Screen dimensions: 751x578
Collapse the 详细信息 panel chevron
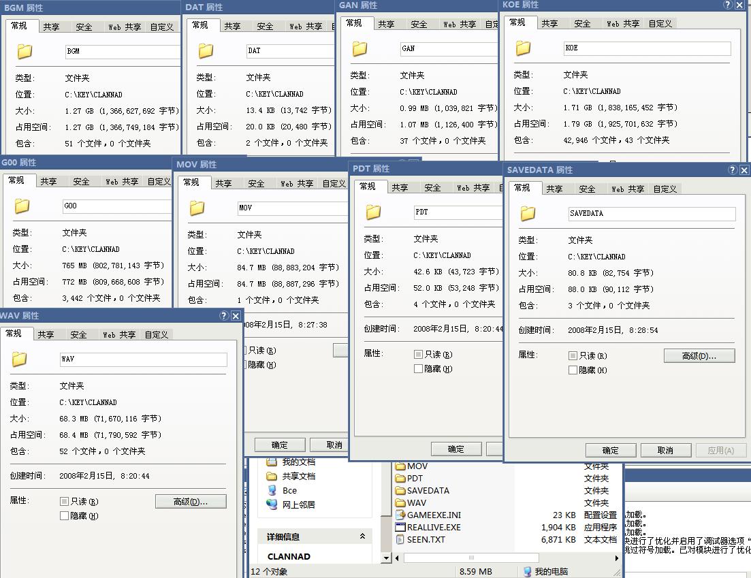coord(363,536)
